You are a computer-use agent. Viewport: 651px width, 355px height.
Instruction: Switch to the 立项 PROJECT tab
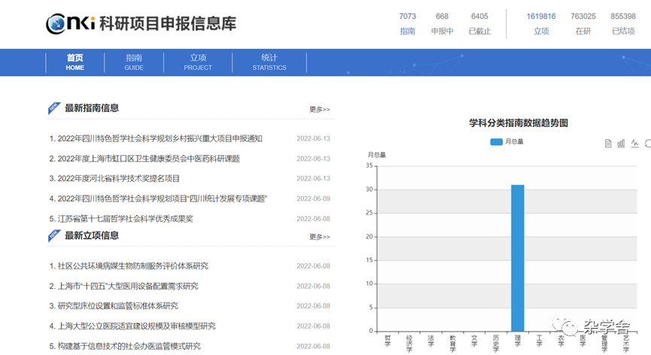coord(198,62)
